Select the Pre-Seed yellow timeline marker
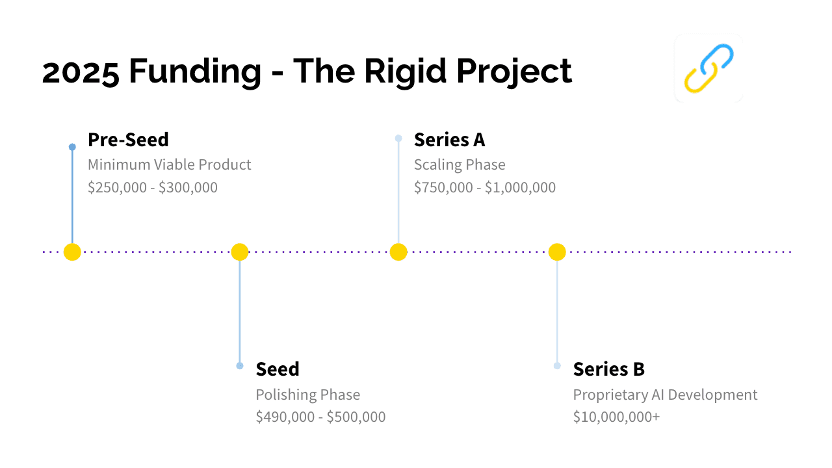 click(x=72, y=252)
